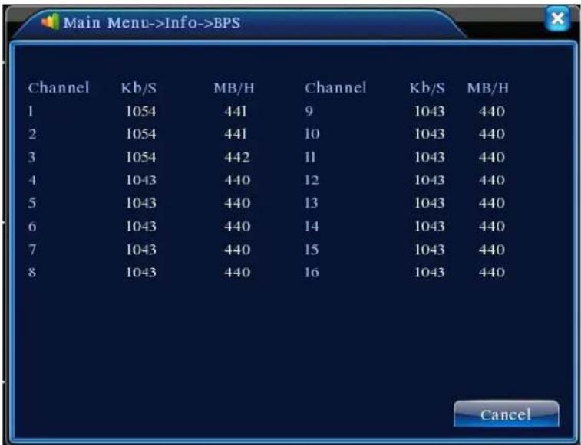581x445 pixels.
Task: Click the 1054 Kb/S value for channel 1
Action: pyautogui.click(x=140, y=111)
